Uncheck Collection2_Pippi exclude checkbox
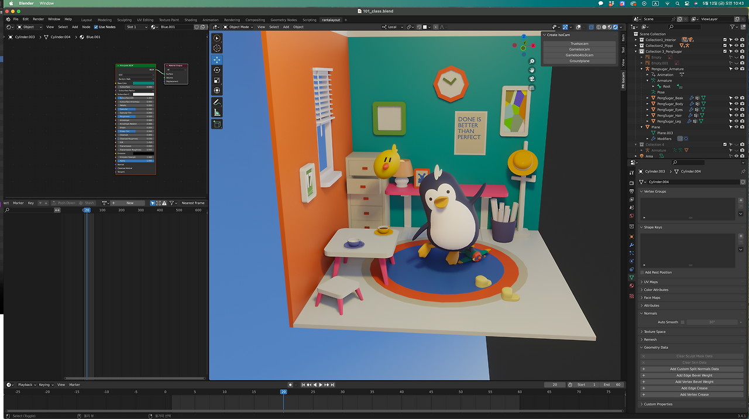The height and width of the screenshot is (419, 749). click(725, 46)
